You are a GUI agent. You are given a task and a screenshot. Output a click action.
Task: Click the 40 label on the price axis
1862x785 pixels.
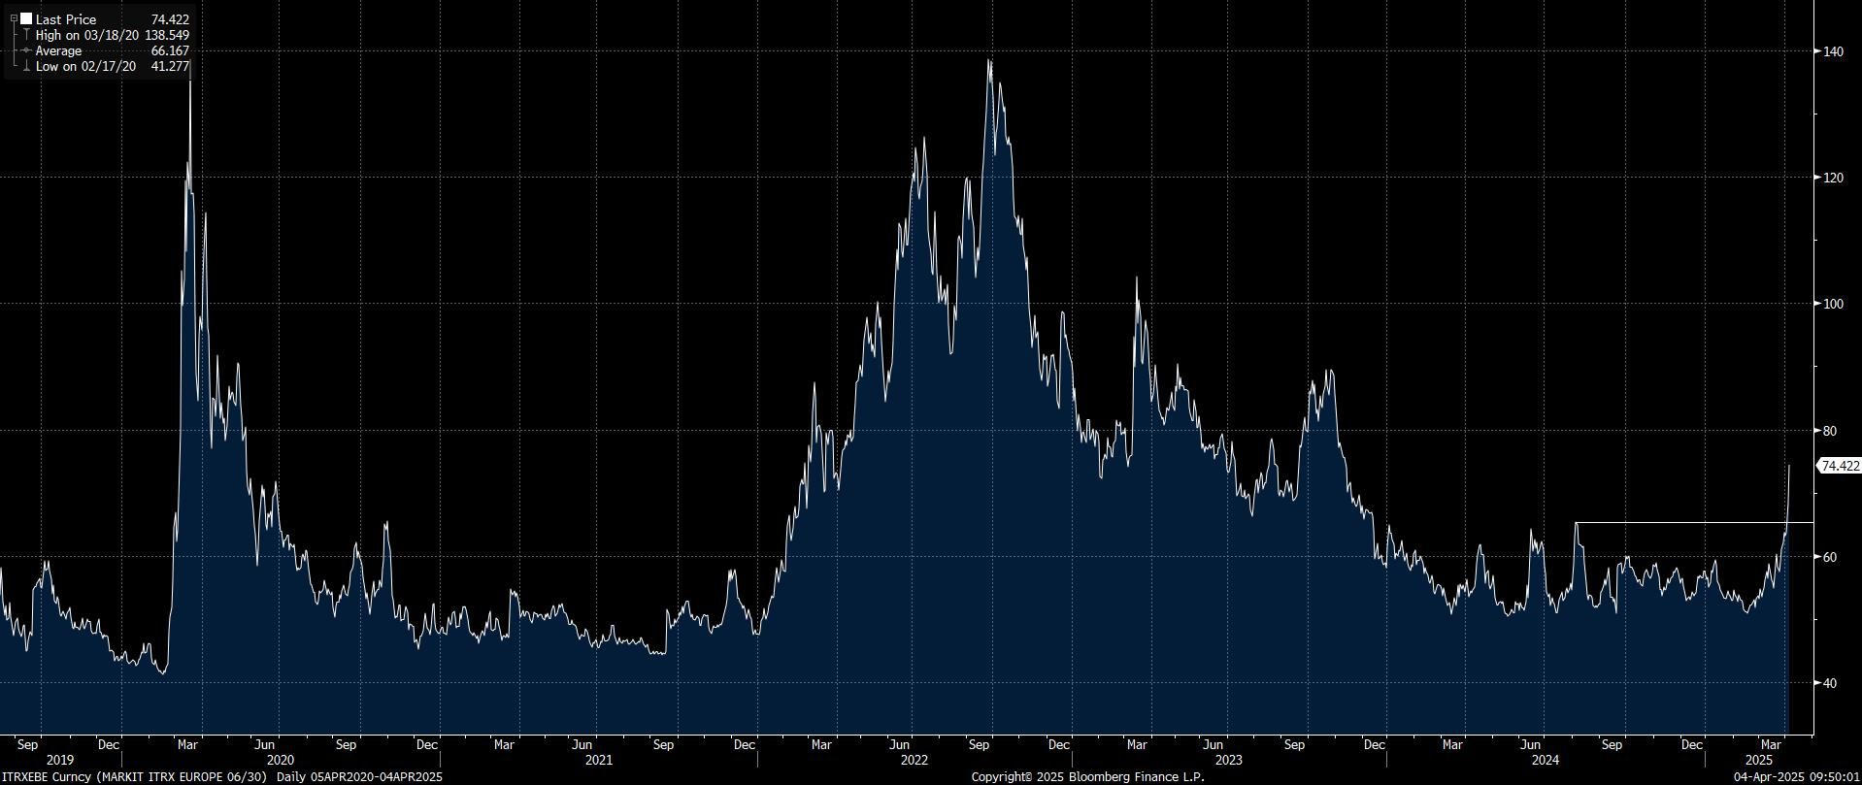click(1829, 683)
